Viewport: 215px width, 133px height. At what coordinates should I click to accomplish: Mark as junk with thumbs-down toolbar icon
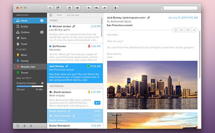(77, 8)
